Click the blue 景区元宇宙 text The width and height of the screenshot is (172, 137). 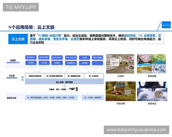60,39
